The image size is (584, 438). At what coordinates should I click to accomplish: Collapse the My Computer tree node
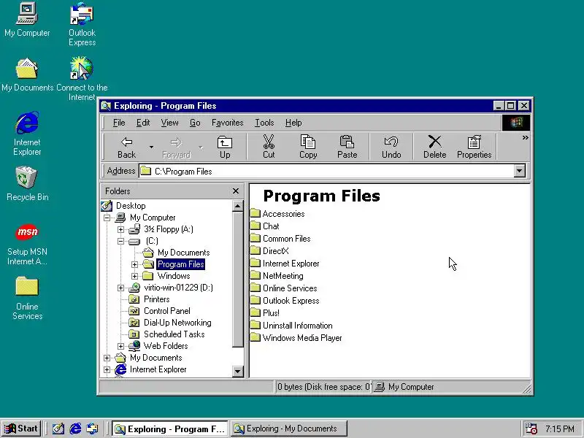point(107,218)
